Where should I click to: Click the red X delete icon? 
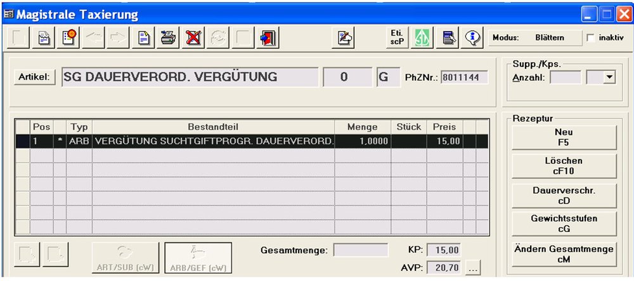point(193,39)
